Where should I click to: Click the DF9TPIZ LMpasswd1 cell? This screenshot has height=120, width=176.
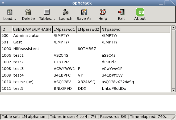coord(62,62)
